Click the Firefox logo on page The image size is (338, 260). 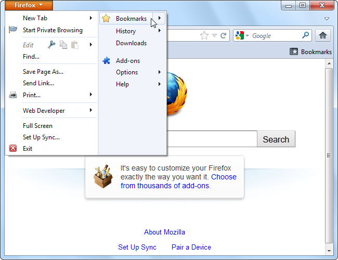177,93
